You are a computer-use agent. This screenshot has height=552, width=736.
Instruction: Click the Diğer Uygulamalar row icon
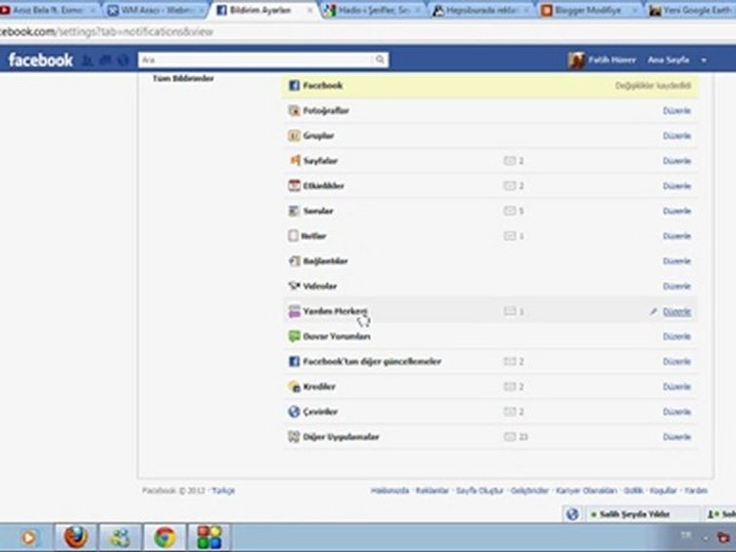click(294, 436)
